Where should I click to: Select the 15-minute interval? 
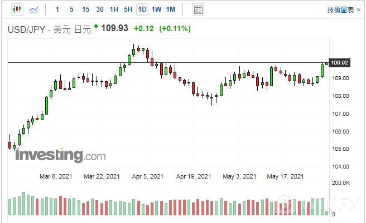(x=85, y=9)
